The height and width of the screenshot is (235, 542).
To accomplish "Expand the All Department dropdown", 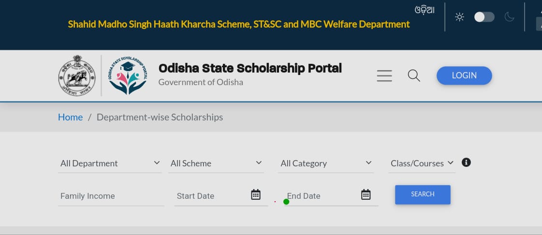I will coord(110,163).
